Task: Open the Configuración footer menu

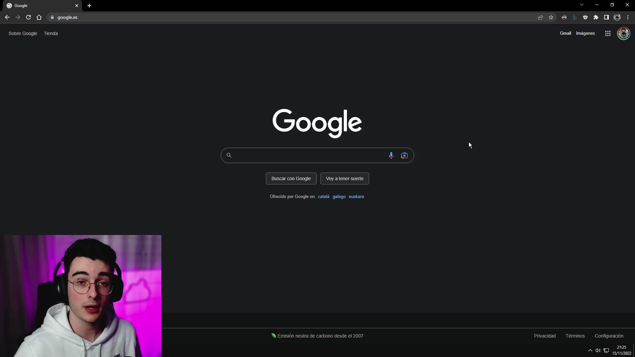Action: (x=609, y=336)
